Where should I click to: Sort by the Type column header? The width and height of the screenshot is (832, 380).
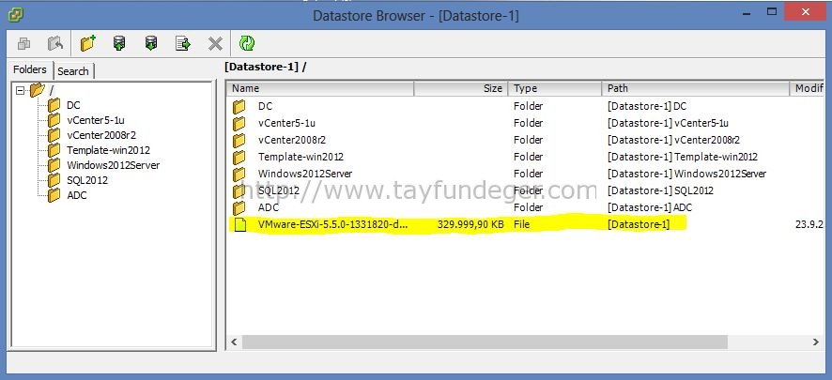[x=554, y=88]
